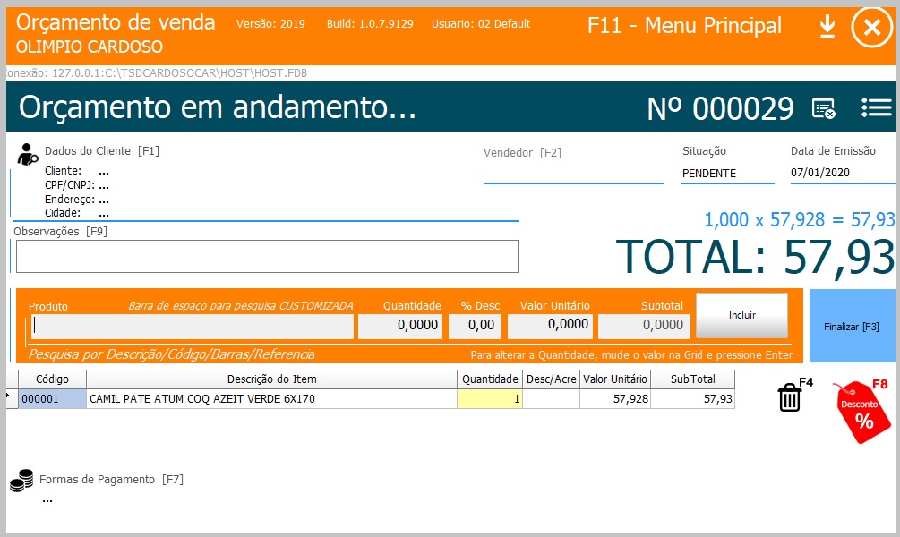Screen dimensions: 900x537
Task: Click the Valor Unitário grid column header
Action: point(614,379)
